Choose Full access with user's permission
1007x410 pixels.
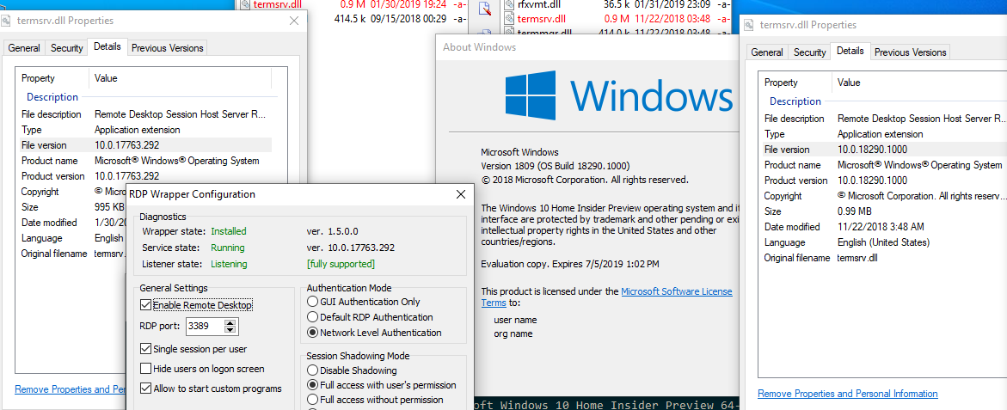(313, 385)
